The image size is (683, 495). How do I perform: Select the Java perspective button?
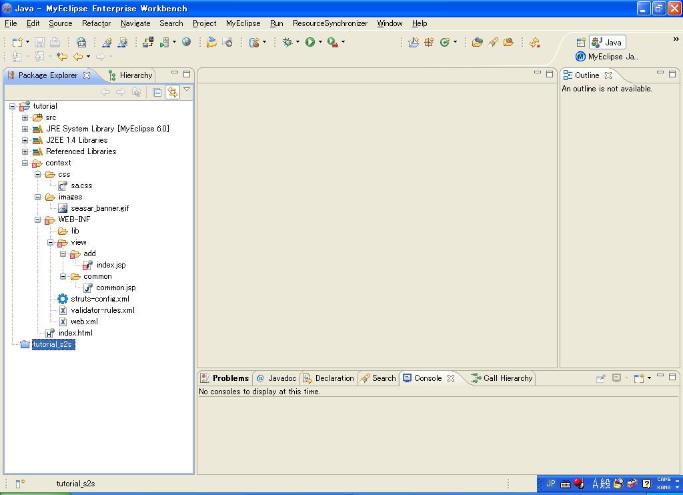pyautogui.click(x=607, y=42)
